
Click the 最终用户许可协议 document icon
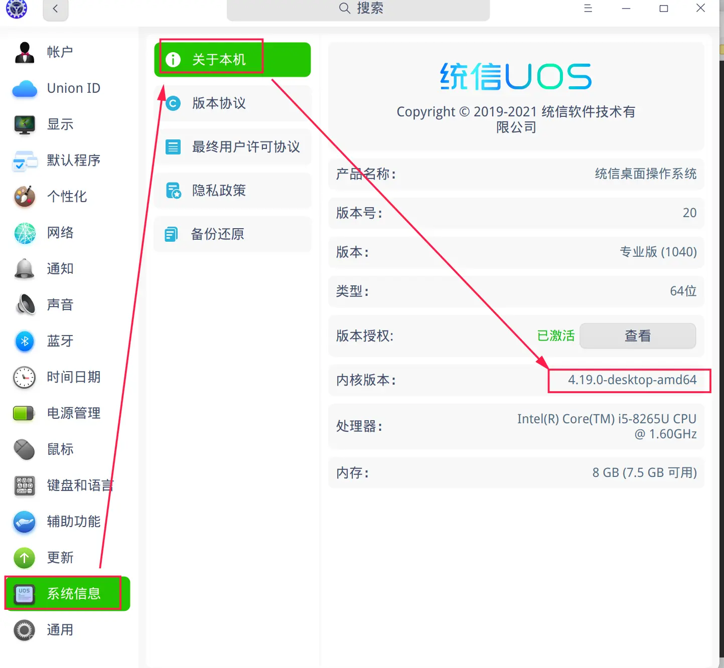click(173, 147)
